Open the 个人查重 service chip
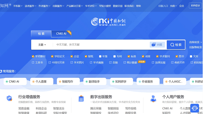203x114 pixels. click(42, 81)
